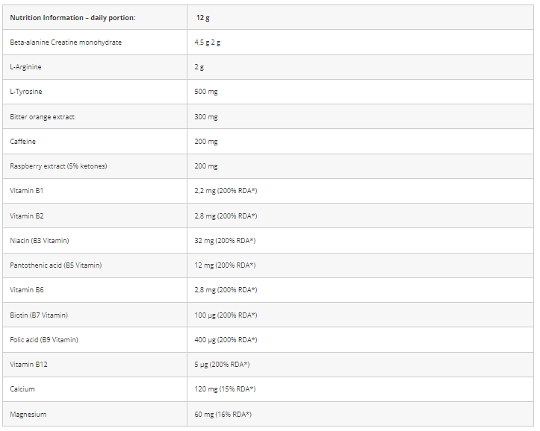This screenshot has height=431, width=540.
Task: Click the L-Tyrosine 500 mg value
Action: point(206,92)
